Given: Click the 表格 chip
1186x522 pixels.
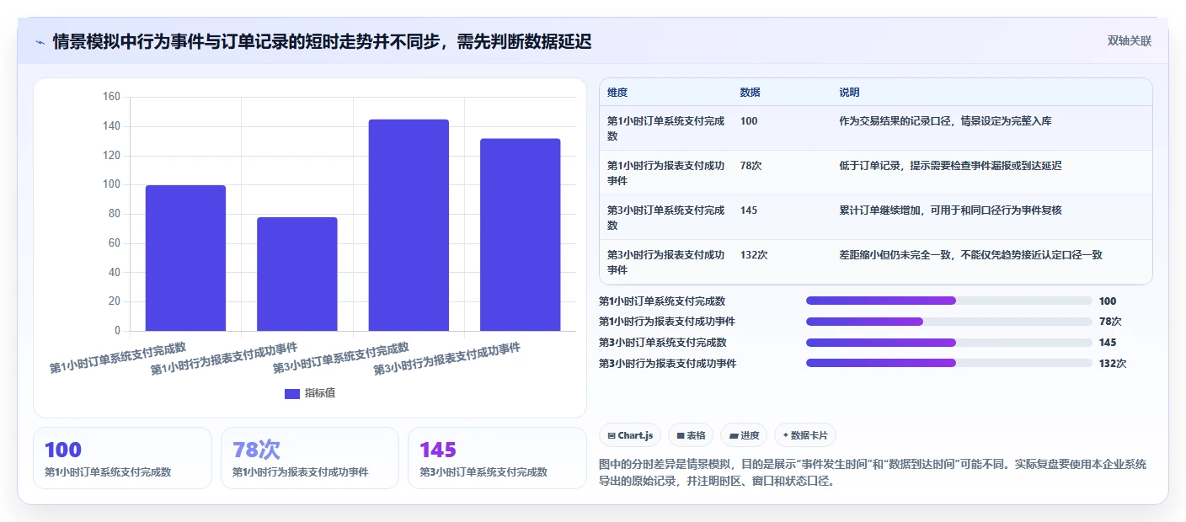Looking at the screenshot, I should point(691,435).
